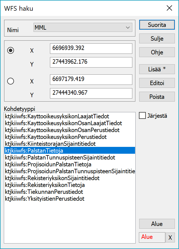Click the Suorita button
This screenshot has width=179, height=249.
coord(157,25)
